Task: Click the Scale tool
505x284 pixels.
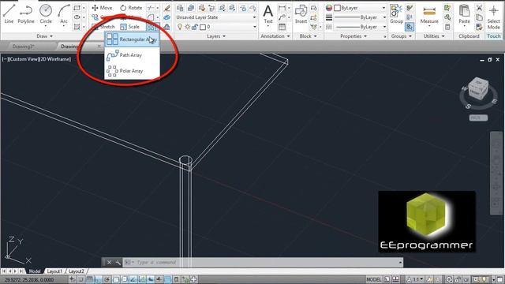Action: click(x=129, y=27)
